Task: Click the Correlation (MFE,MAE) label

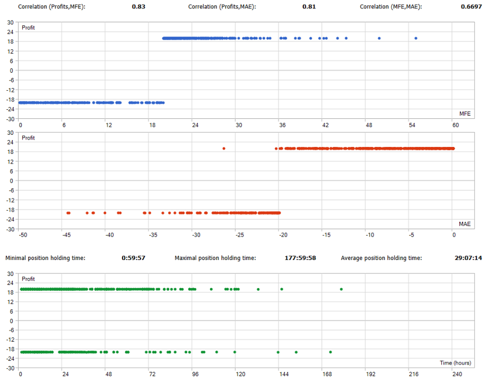Action: 391,6
